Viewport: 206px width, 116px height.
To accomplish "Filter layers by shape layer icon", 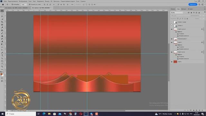I will 196,13.
